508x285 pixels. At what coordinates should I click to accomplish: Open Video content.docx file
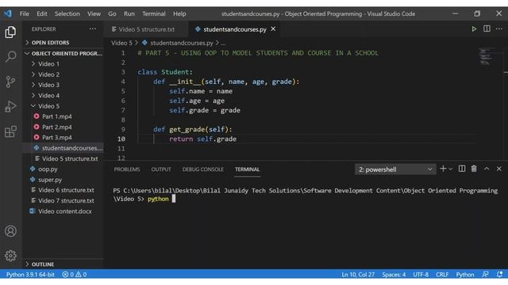click(65, 211)
